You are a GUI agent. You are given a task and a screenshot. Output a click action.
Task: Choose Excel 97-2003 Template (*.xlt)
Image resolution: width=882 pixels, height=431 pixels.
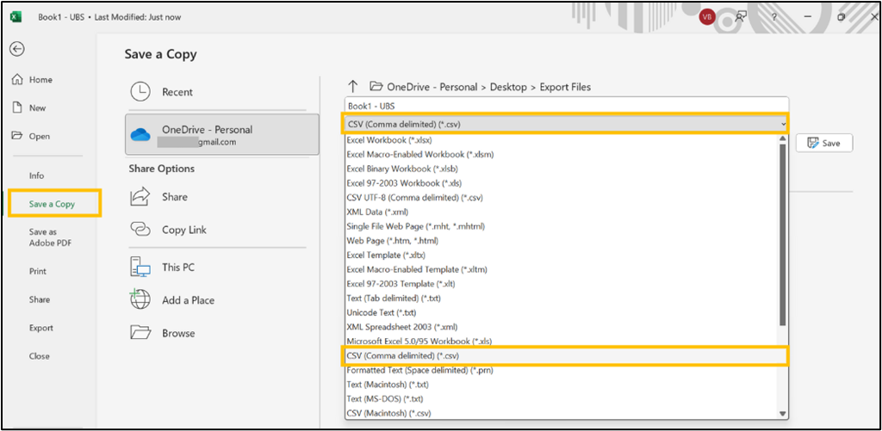tap(562, 284)
